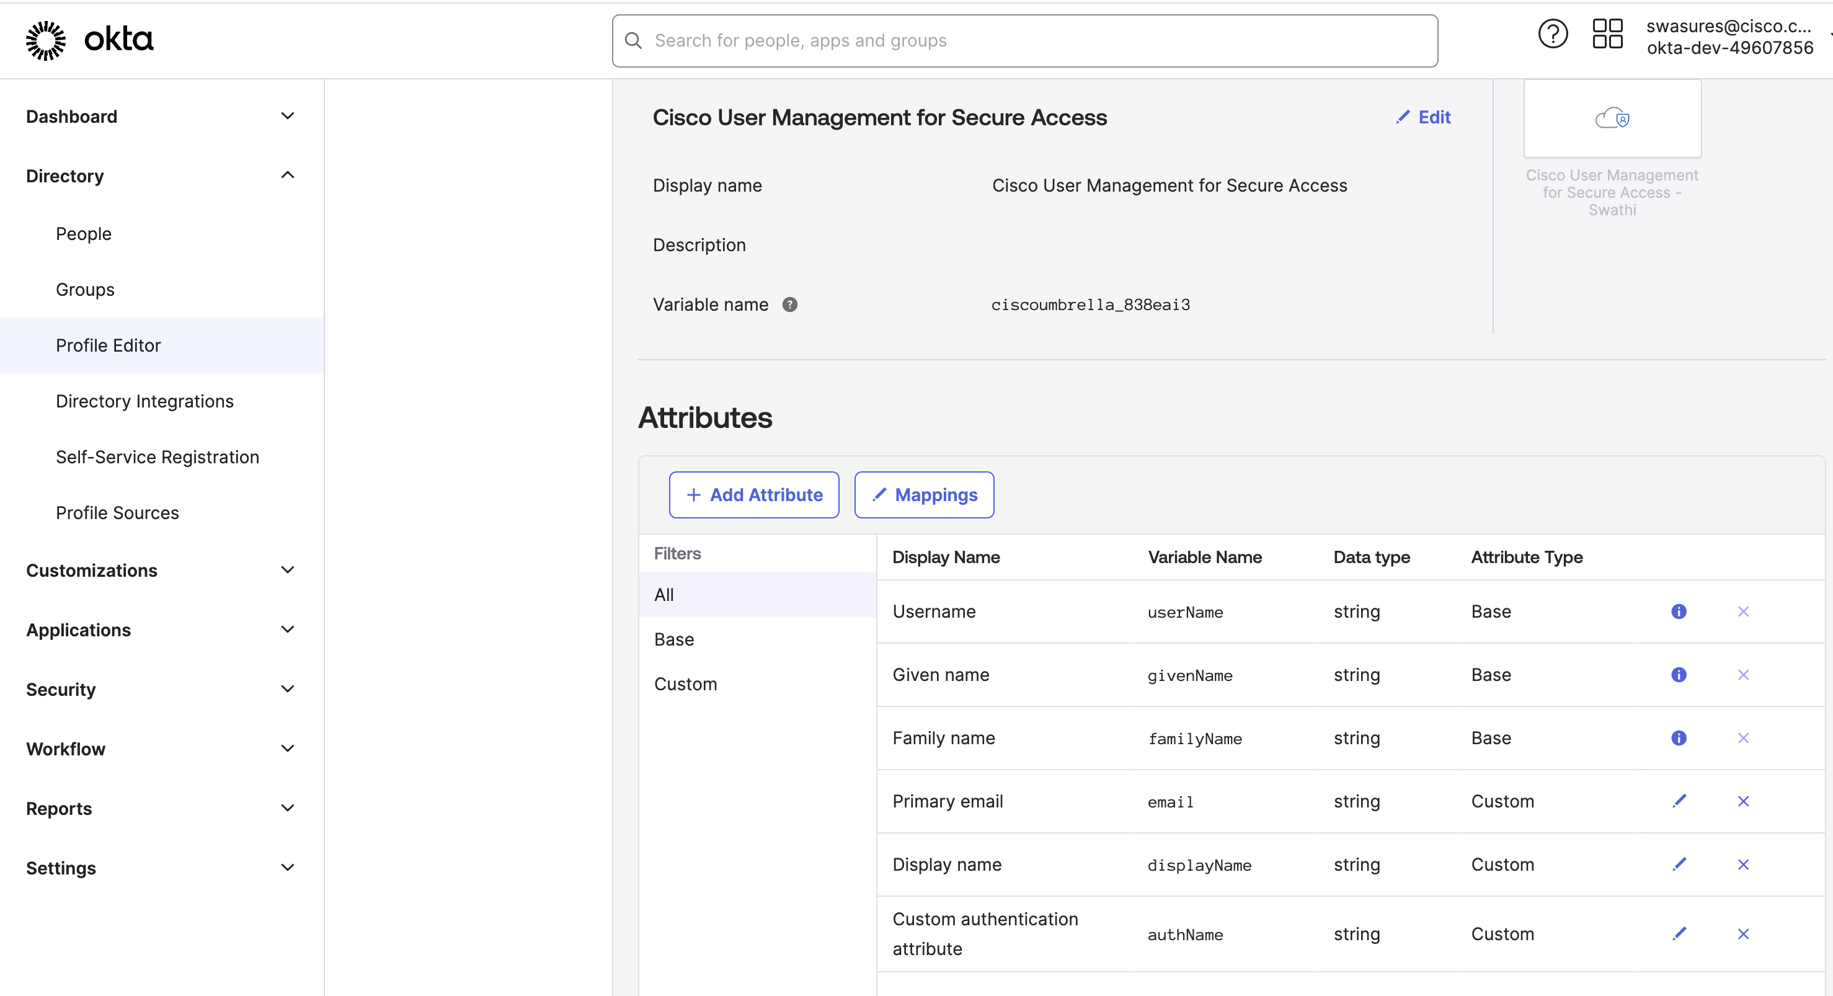Click the authName variable cell
The width and height of the screenshot is (1833, 996).
point(1185,935)
